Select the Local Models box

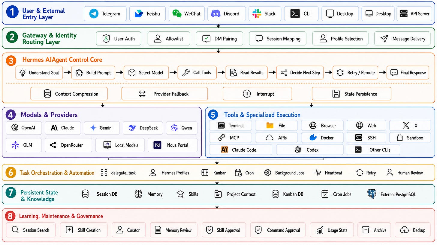coord(120,145)
